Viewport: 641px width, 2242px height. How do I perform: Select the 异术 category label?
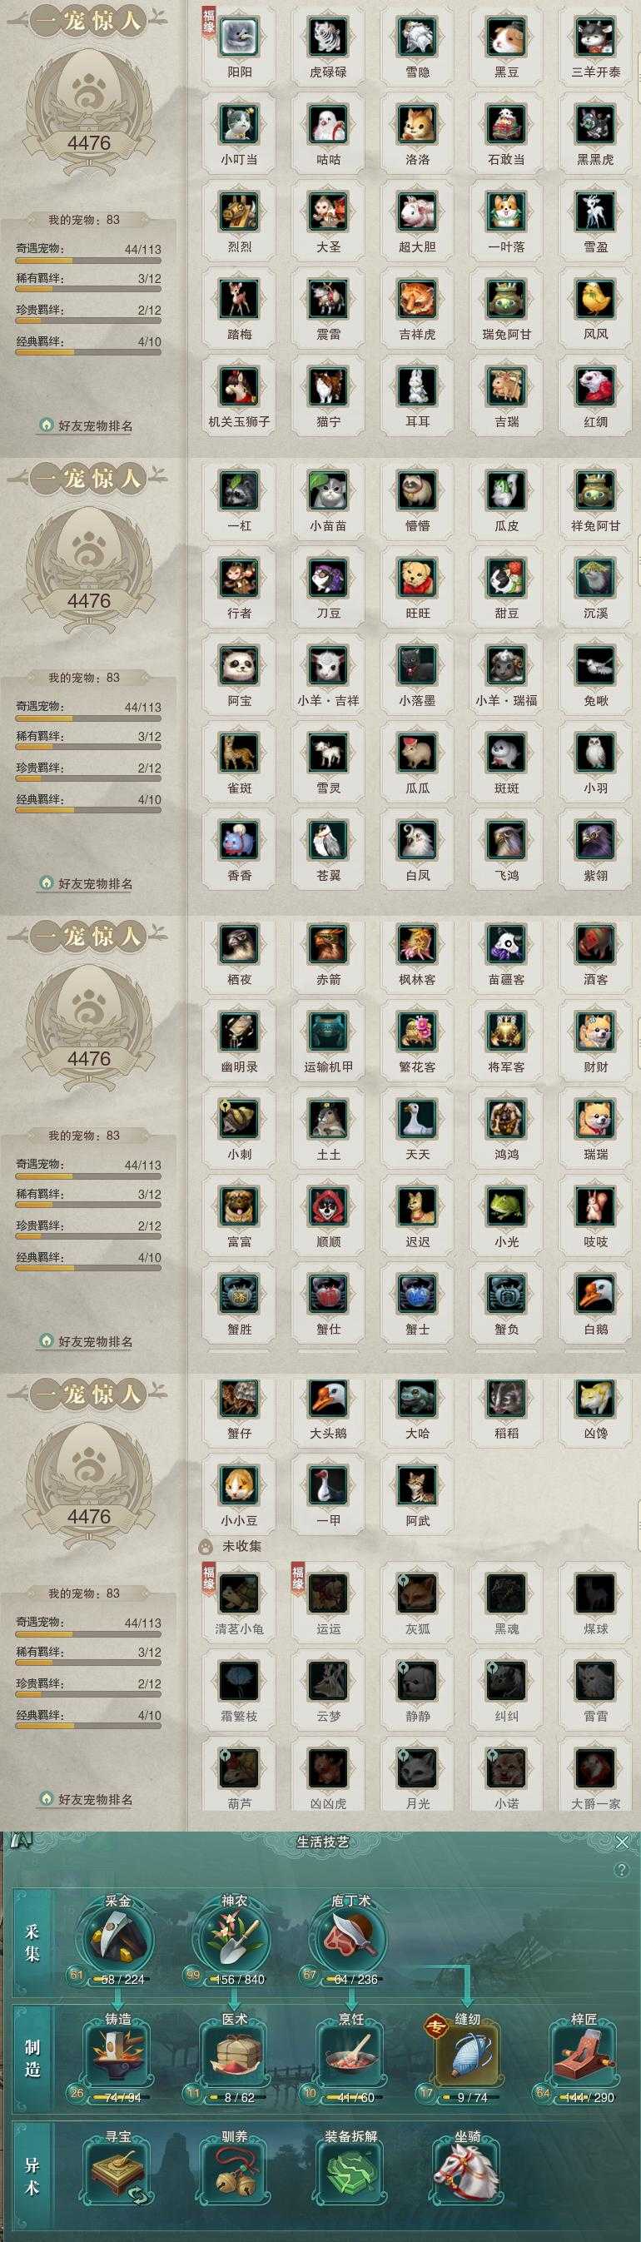click(x=32, y=2175)
